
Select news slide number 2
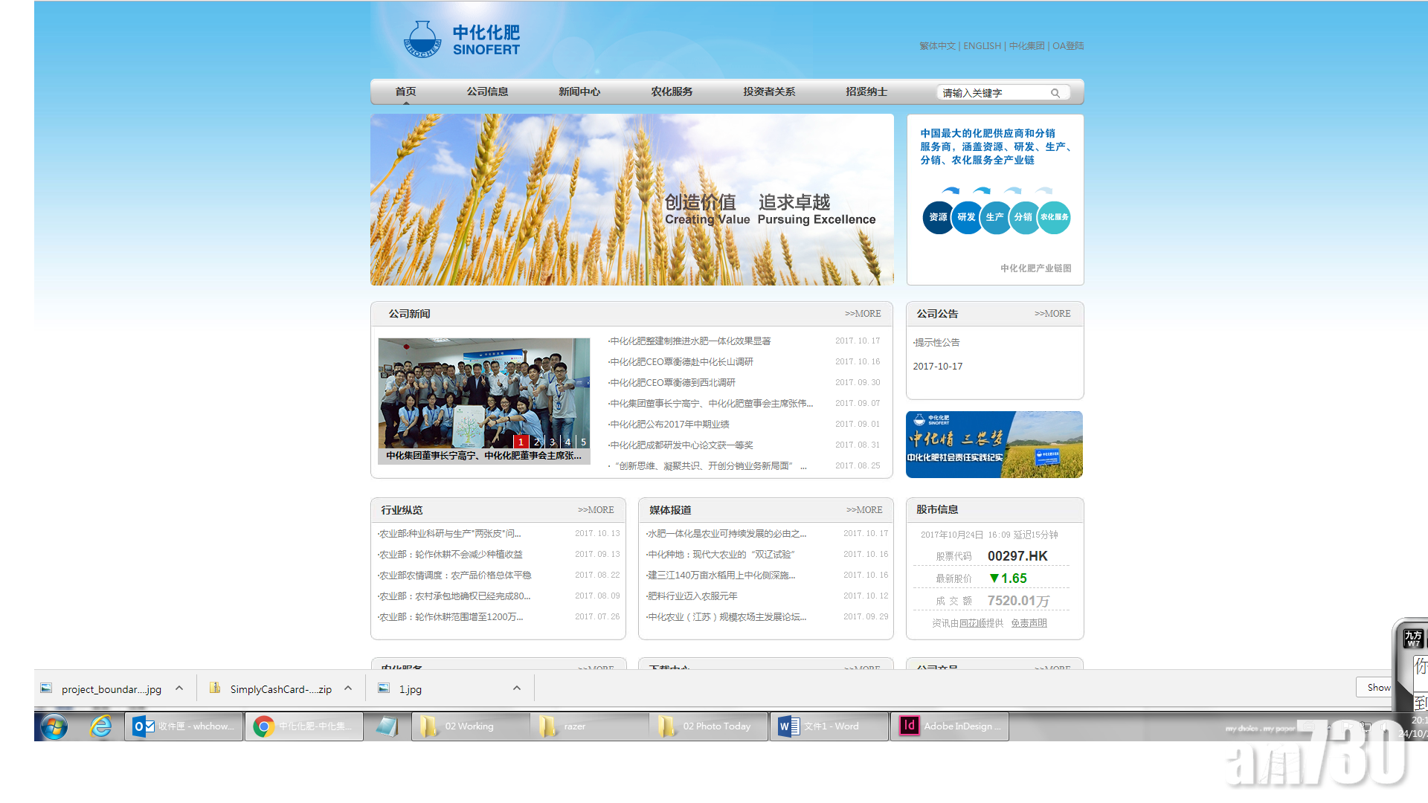pos(536,442)
